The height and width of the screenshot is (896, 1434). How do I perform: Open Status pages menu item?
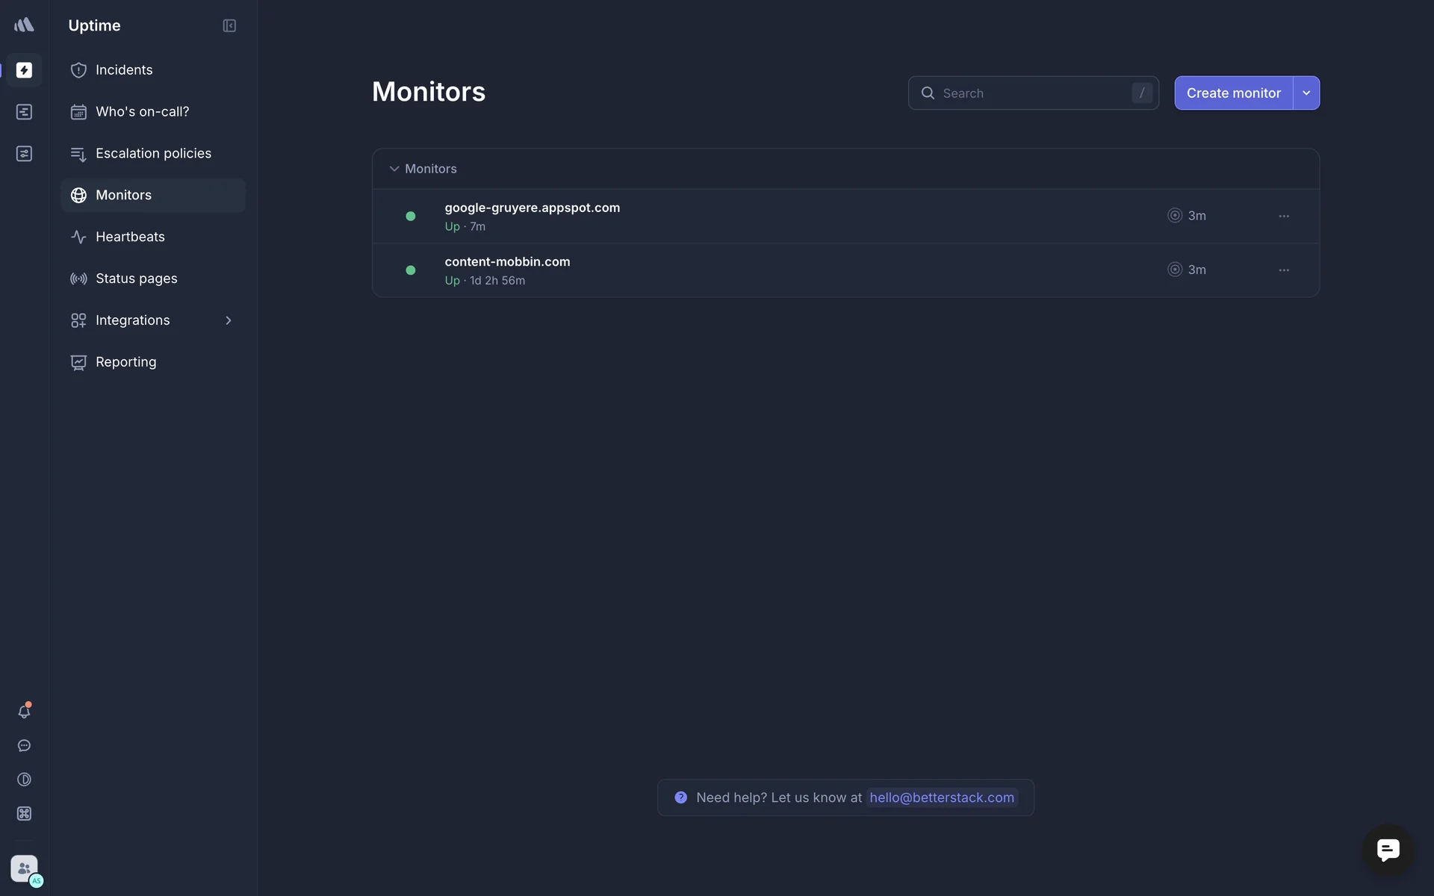(137, 279)
